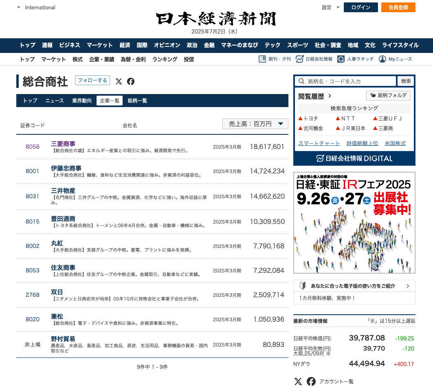Click the 検索 button
The width and height of the screenshot is (433, 388).
click(406, 81)
